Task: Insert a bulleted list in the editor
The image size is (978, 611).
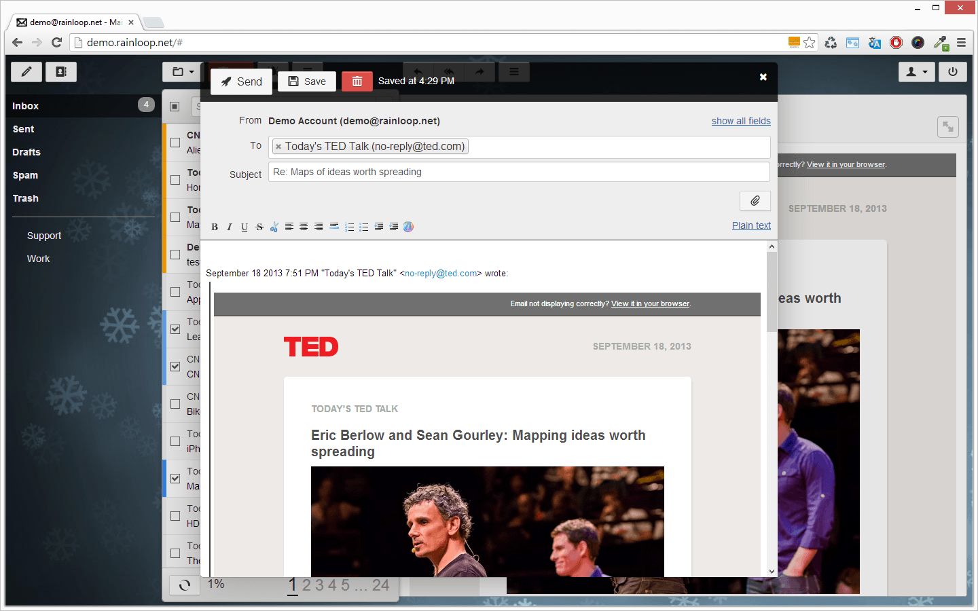Action: pos(364,227)
